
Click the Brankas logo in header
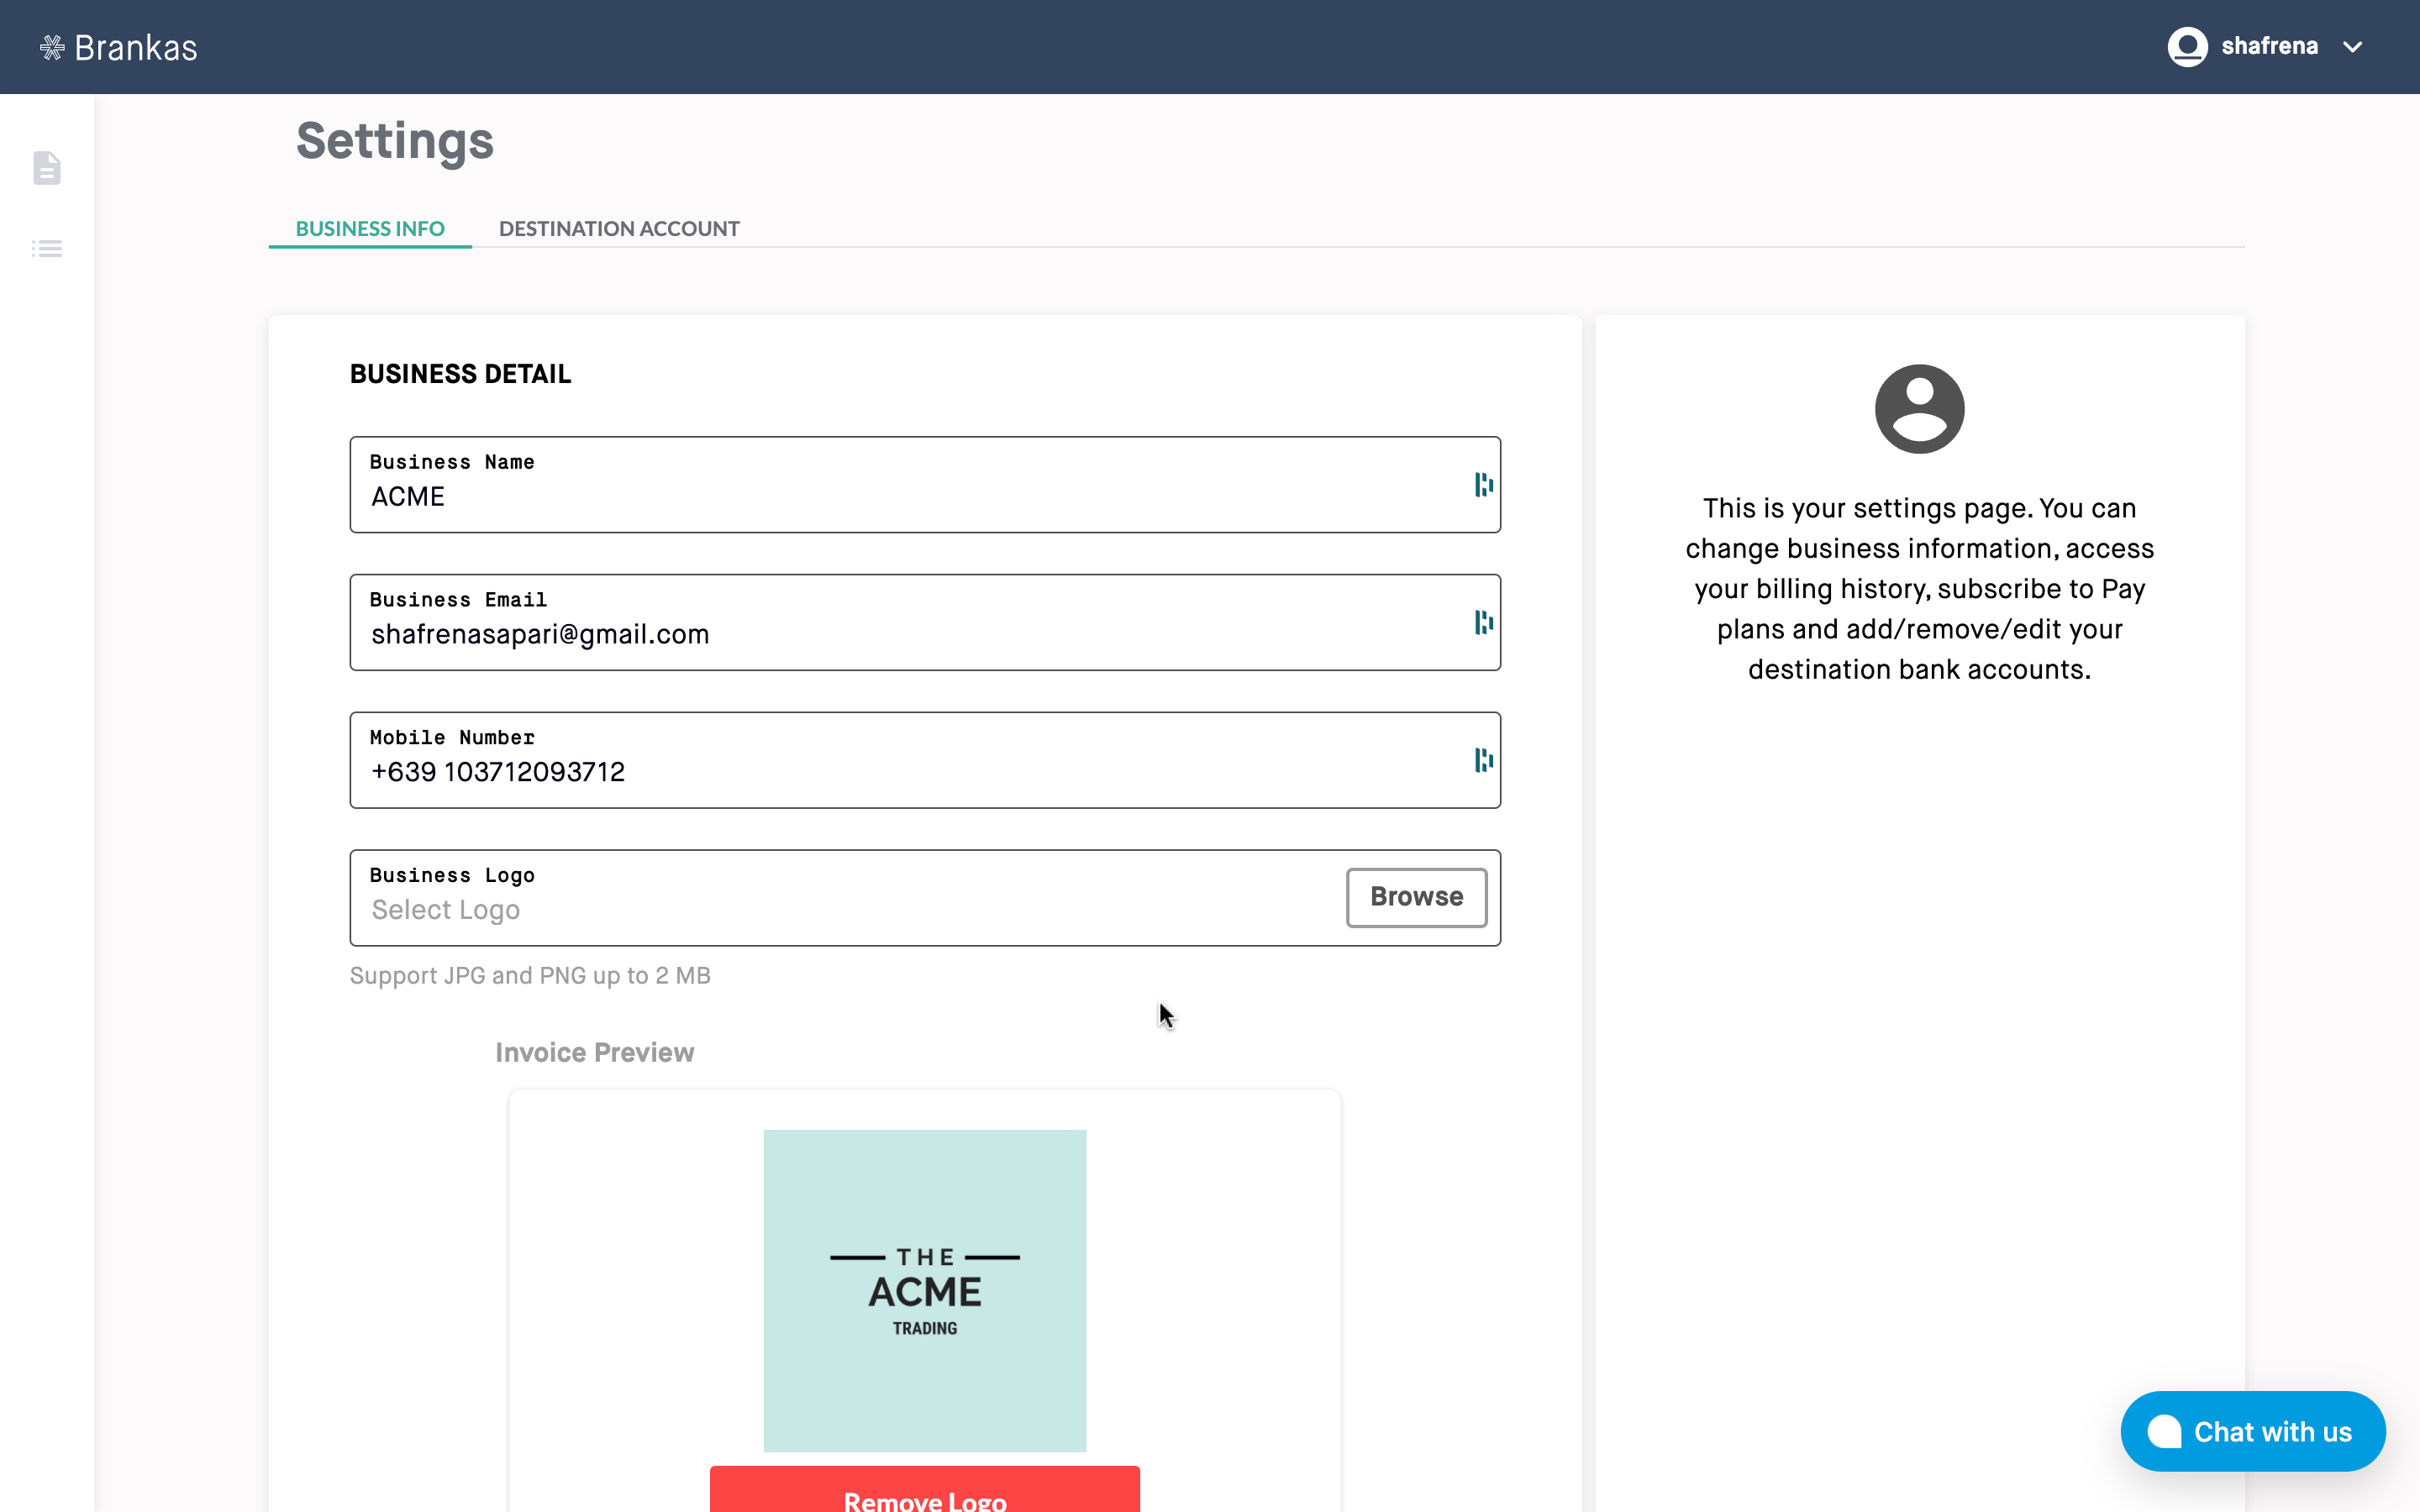[x=119, y=47]
